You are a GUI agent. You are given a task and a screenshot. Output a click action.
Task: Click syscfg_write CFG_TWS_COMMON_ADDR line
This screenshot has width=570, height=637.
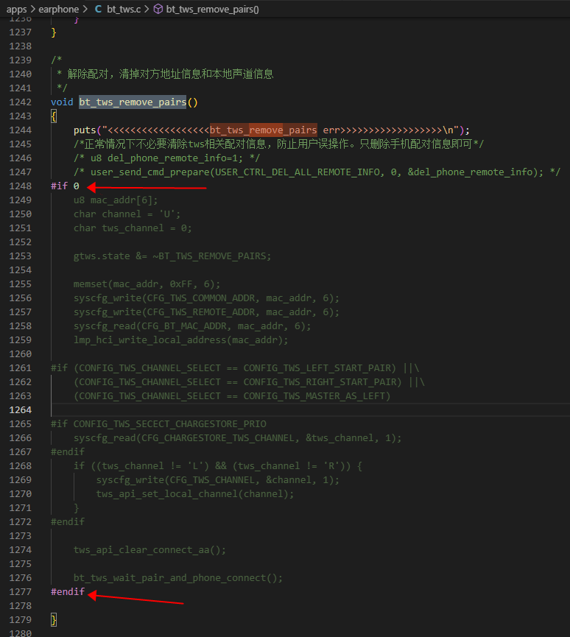(x=206, y=298)
